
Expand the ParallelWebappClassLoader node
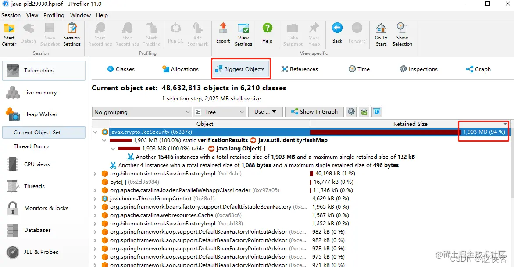[95, 190]
